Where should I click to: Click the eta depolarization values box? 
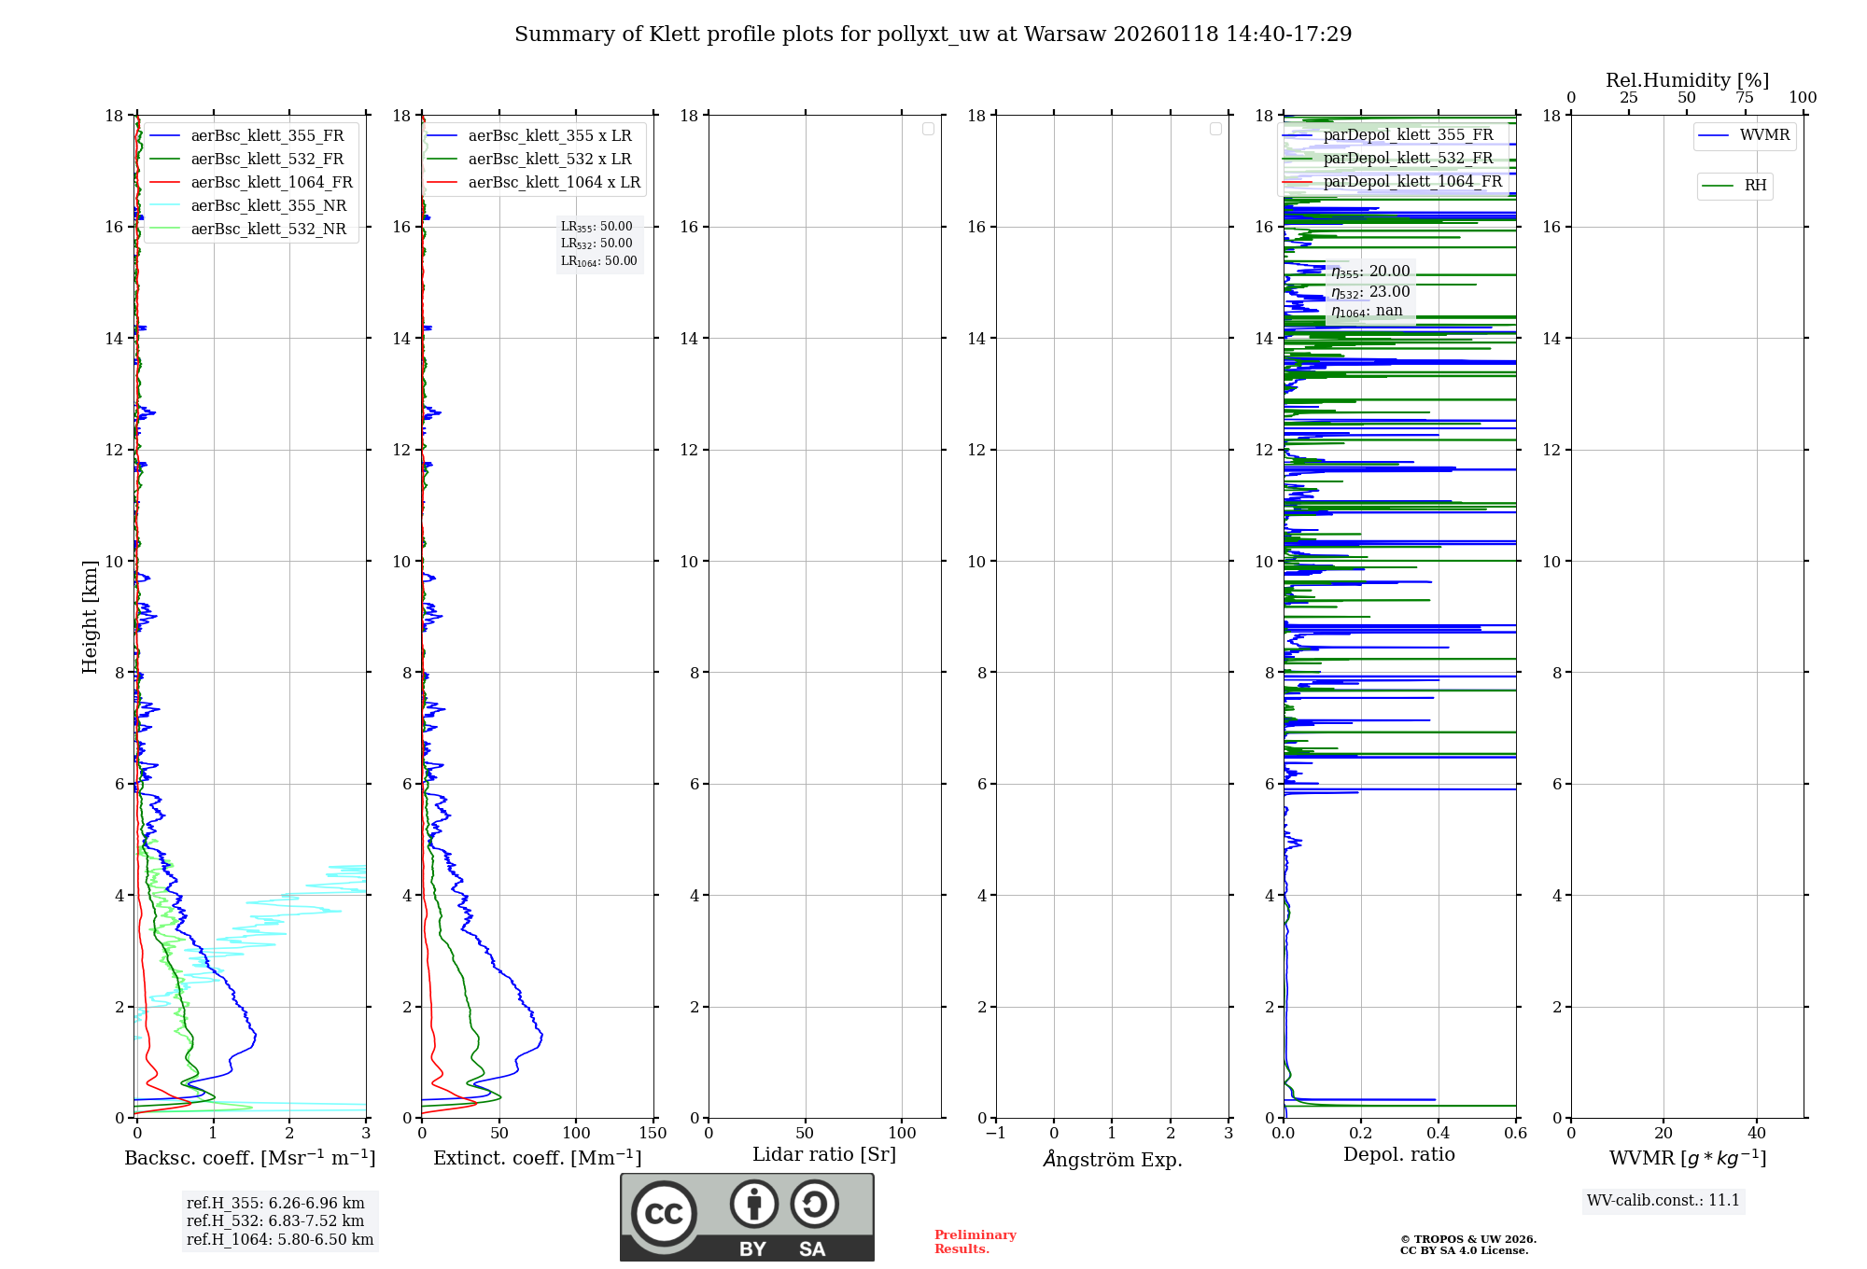click(x=1369, y=291)
